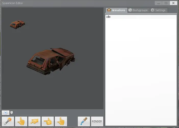Click the hand pointing diagonally down-left

[x=34, y=121]
